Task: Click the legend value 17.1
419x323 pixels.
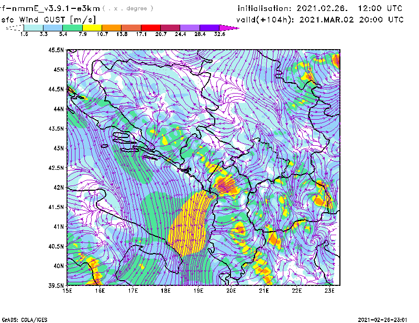Action: coord(141,34)
